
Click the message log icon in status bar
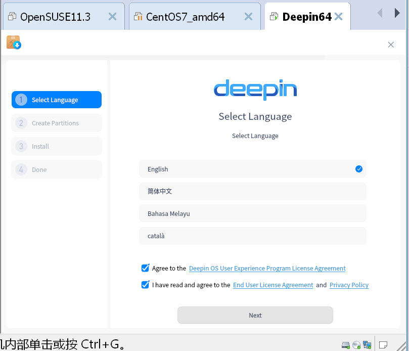tap(383, 345)
